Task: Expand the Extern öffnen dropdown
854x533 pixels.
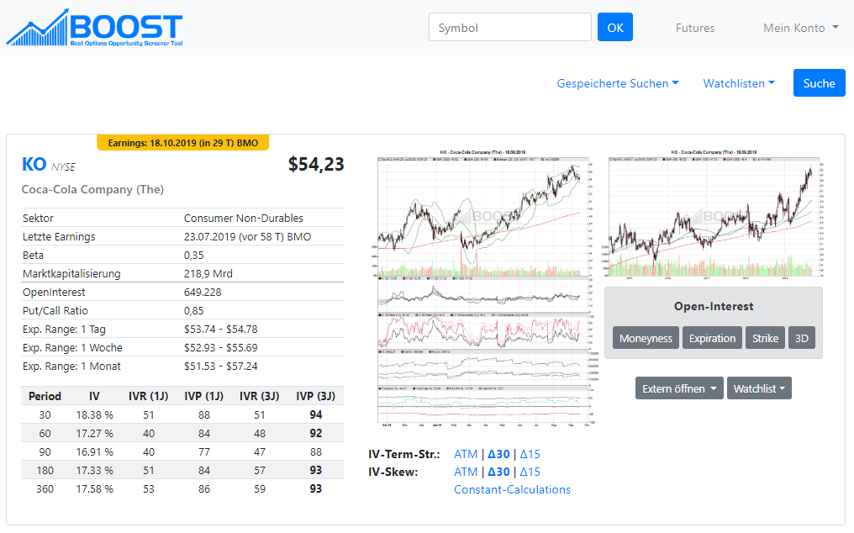Action: [679, 388]
